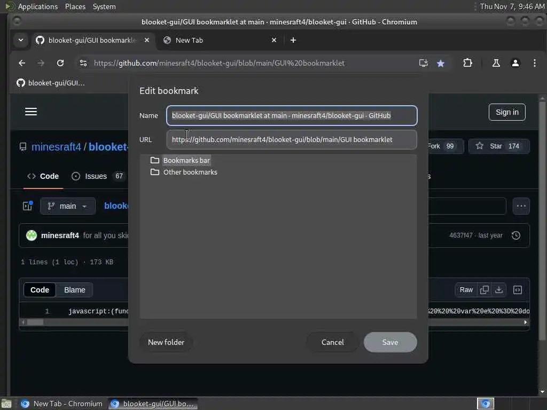The width and height of the screenshot is (547, 410).
Task: Click the Fork button showing 99
Action: pyautogui.click(x=446, y=146)
